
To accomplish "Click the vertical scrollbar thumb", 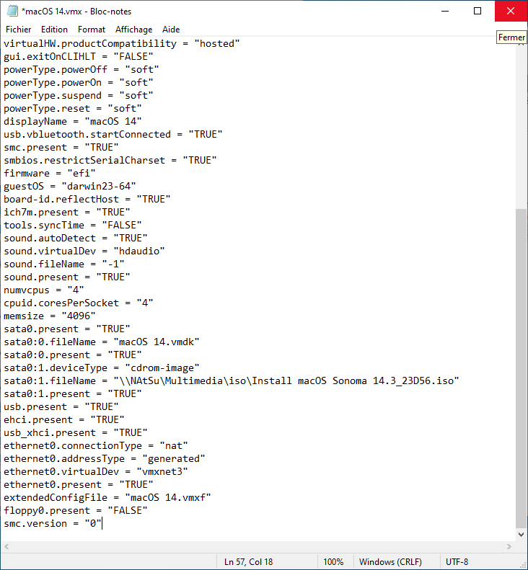I will (x=521, y=368).
